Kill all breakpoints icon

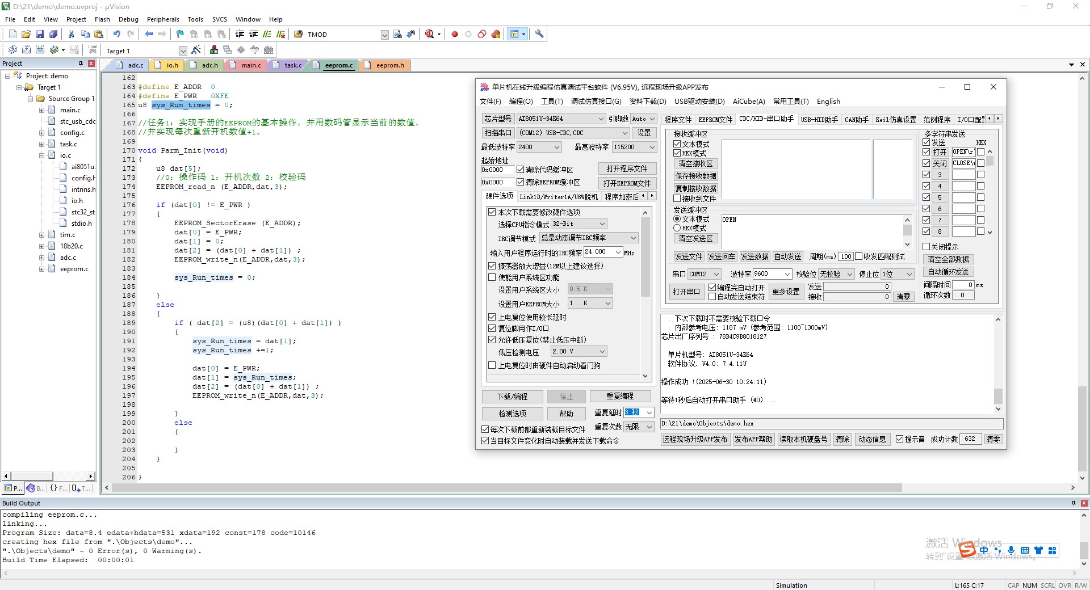point(496,34)
